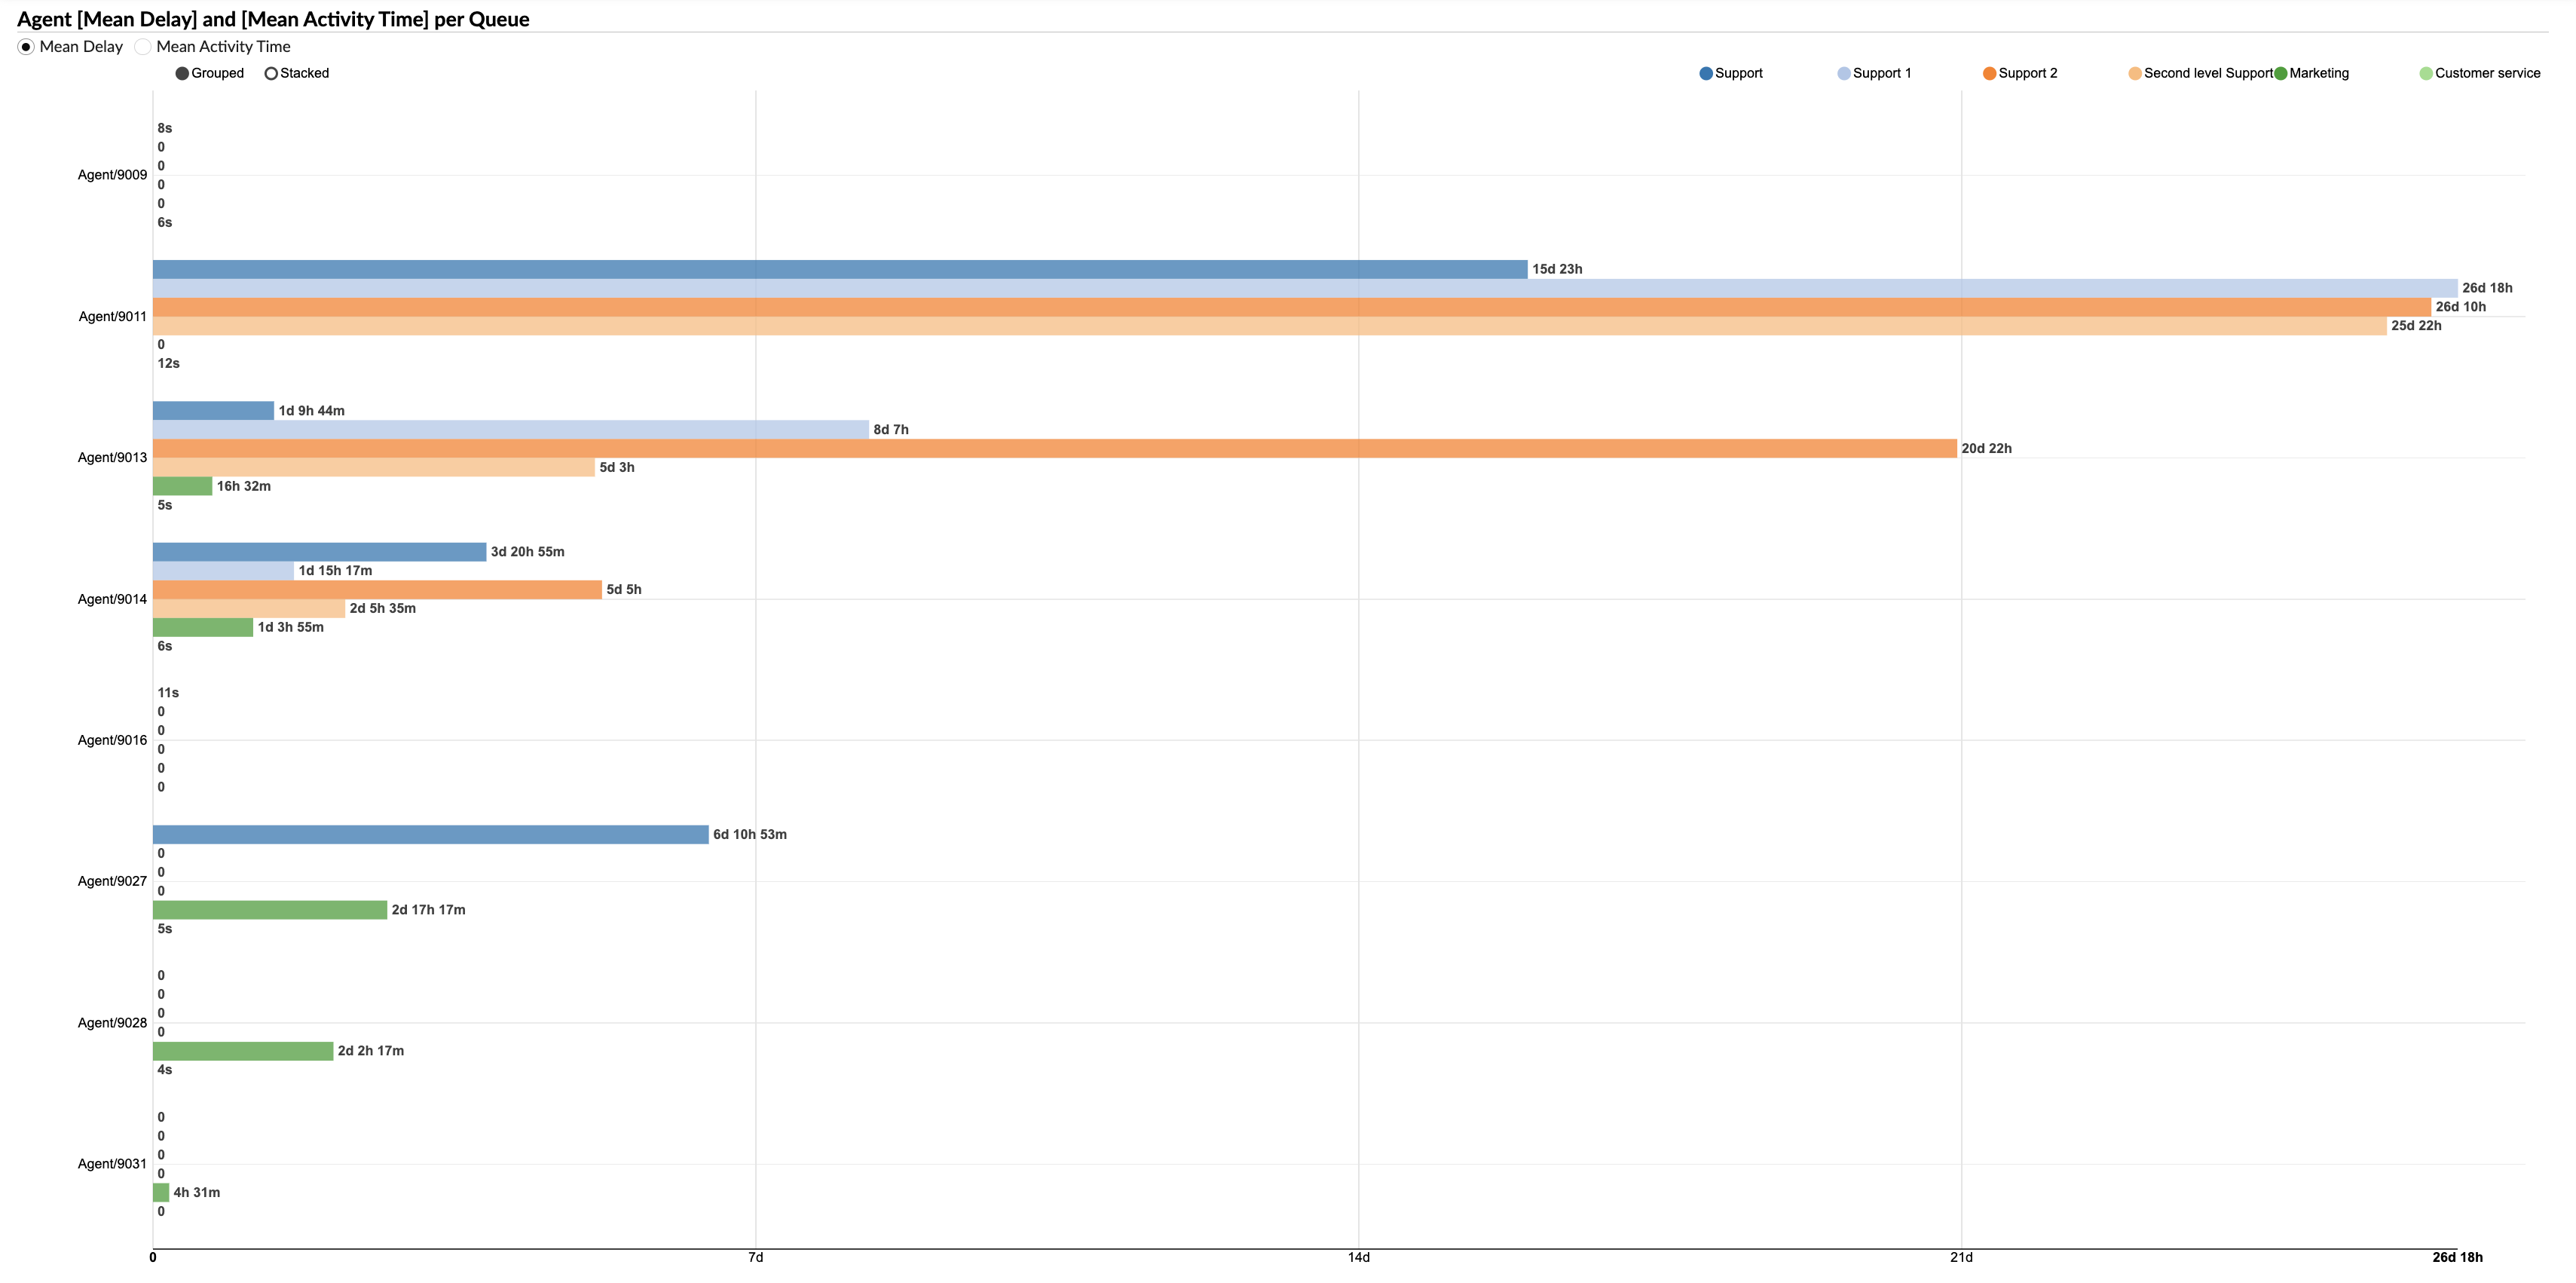Image resolution: width=2576 pixels, height=1283 pixels.
Task: Click the Agent/9014 axis label
Action: point(112,599)
